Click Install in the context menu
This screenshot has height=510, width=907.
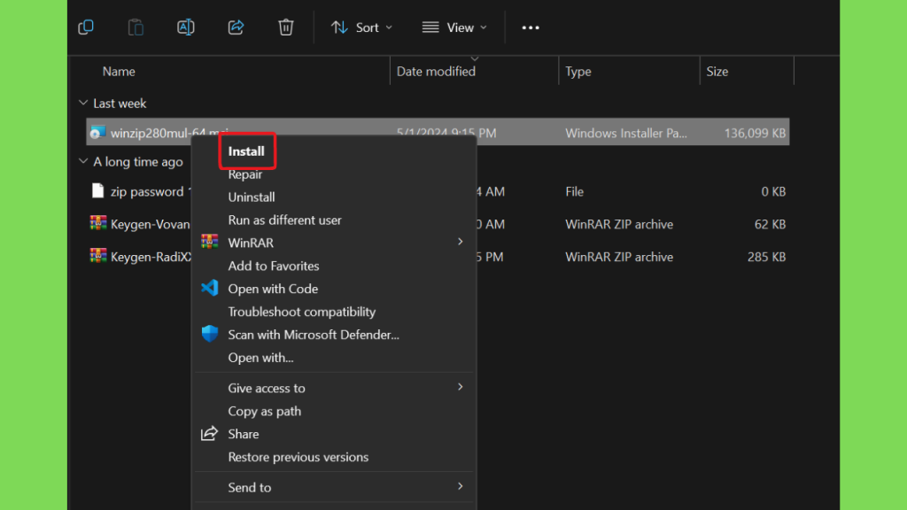tap(246, 151)
